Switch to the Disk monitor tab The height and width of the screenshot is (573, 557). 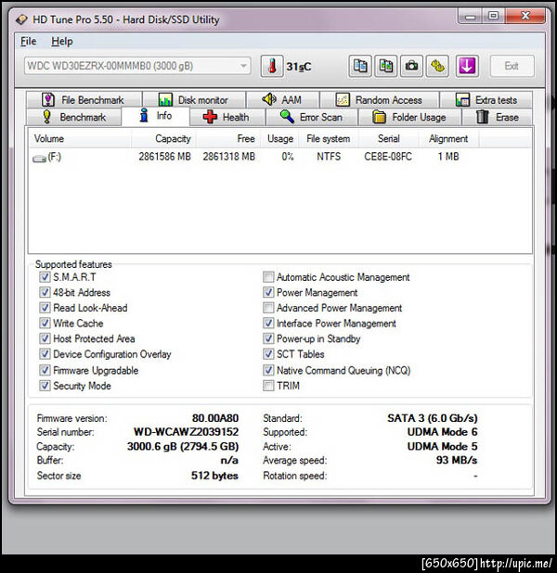click(x=194, y=100)
